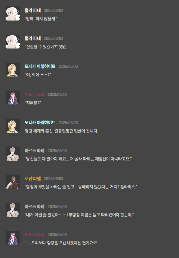
Task: Click pink username 미소라 쇼코 above "지부장?"
Action: click(34, 94)
